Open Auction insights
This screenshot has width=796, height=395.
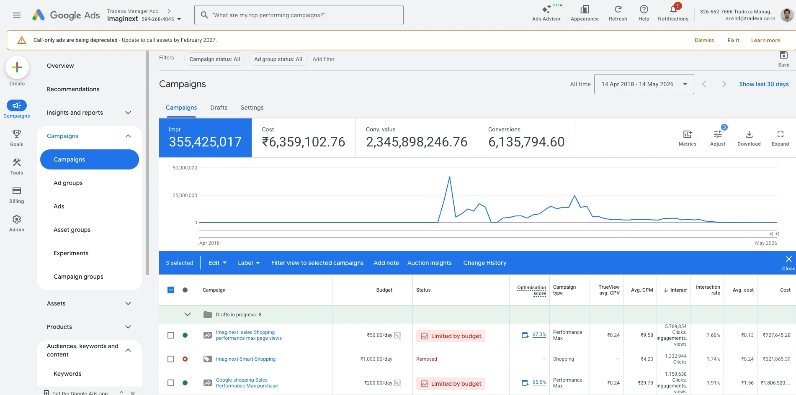[430, 263]
